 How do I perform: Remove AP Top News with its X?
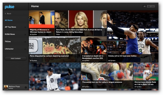tap(25, 27)
